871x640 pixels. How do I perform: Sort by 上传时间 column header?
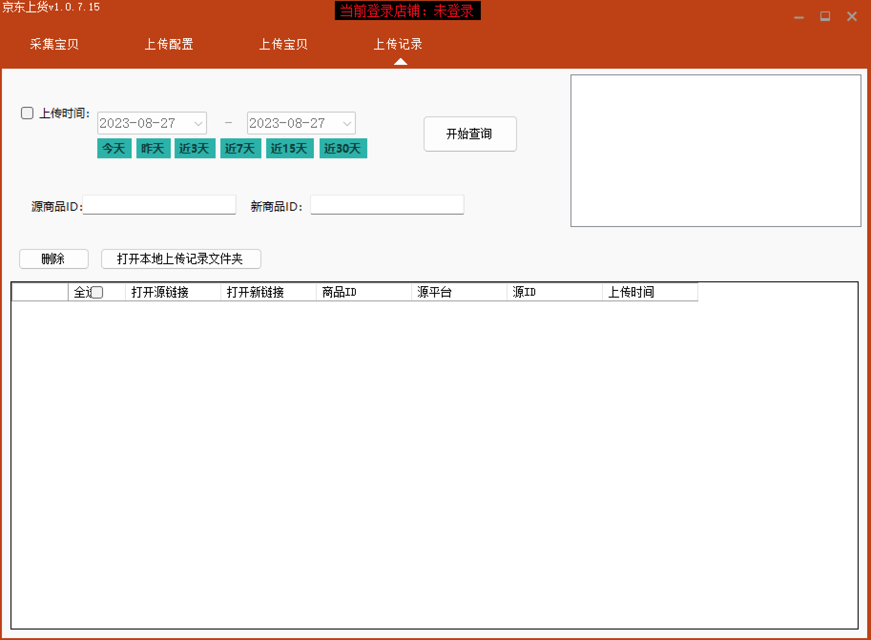(x=650, y=292)
